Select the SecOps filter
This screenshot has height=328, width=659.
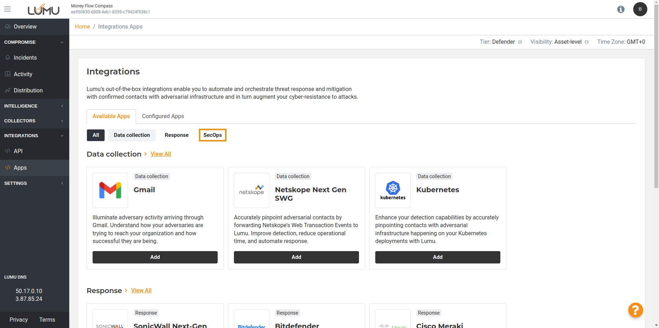pos(212,135)
